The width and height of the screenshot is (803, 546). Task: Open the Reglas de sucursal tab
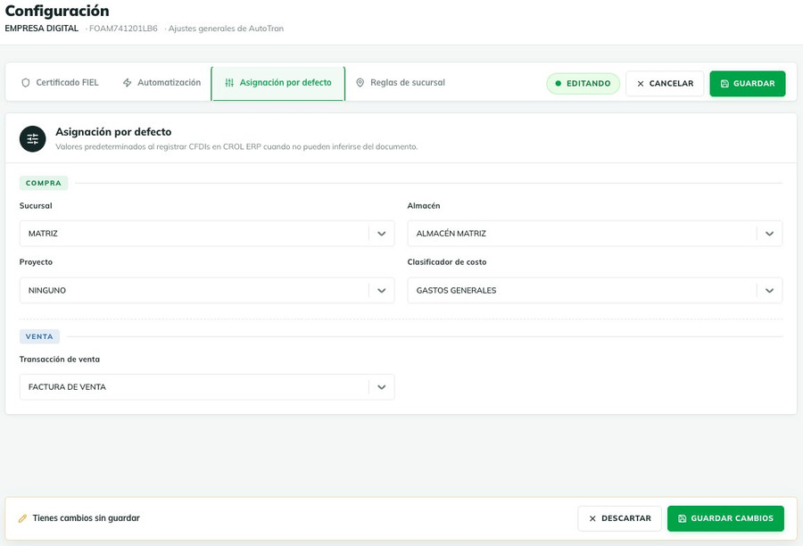click(x=401, y=82)
